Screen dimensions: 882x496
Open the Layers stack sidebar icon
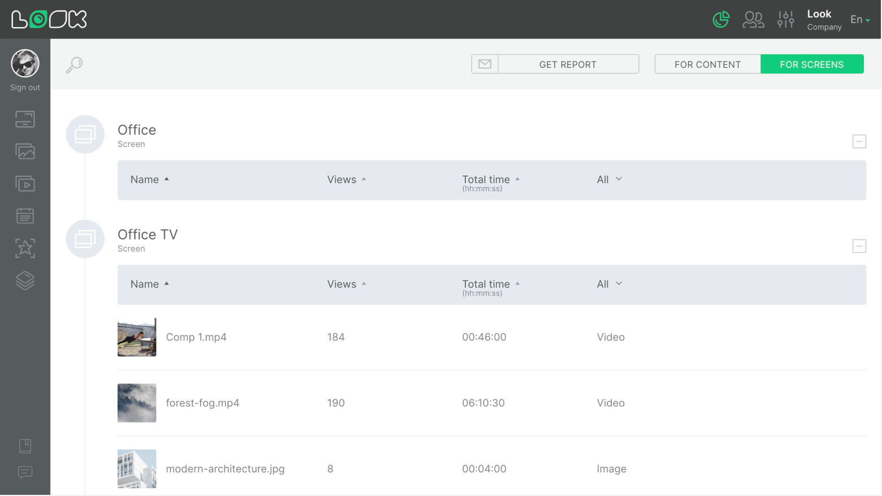click(25, 281)
